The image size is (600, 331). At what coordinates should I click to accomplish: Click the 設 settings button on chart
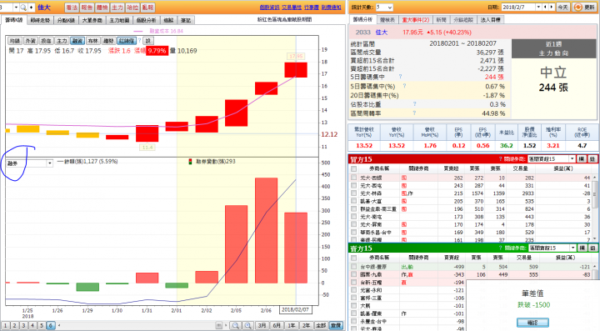pos(148,41)
